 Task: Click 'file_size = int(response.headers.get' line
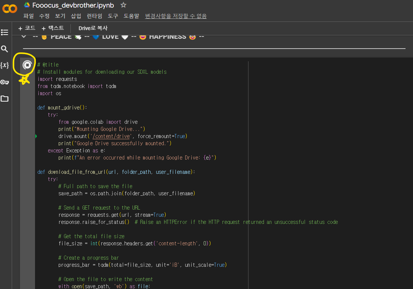coord(135,244)
